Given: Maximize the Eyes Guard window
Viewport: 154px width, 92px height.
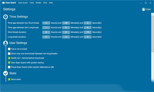Looking at the screenshot, I should (x=146, y=3).
